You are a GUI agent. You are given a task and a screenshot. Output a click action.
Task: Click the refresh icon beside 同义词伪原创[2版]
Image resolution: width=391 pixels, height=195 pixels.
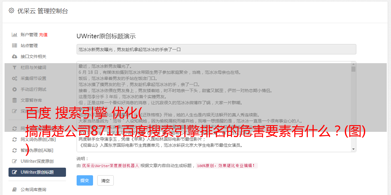(14, 139)
